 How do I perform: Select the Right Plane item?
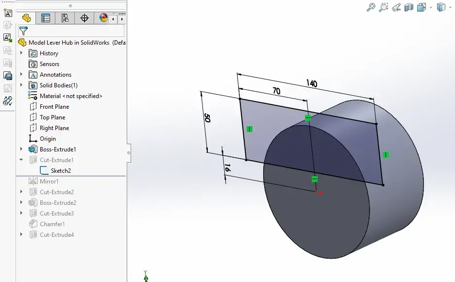click(x=50, y=128)
